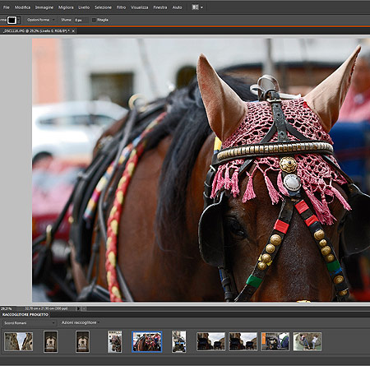370x366 pixels.
Task: Open the Scorci Romani album dropdown
Action: (x=30, y=323)
